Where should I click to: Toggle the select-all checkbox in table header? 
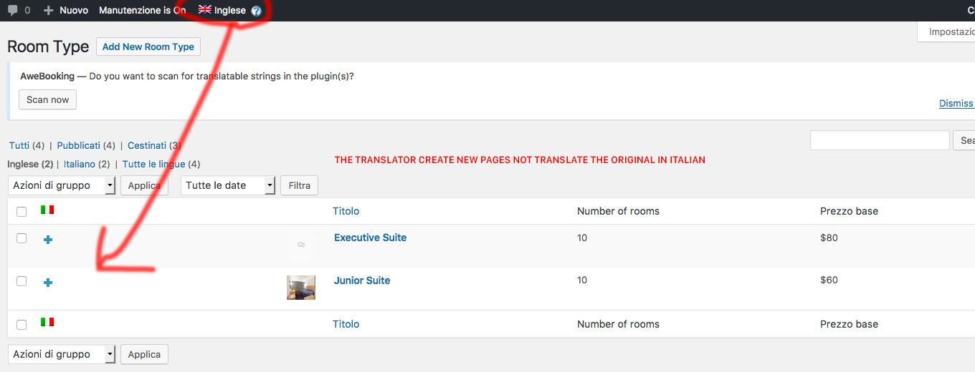point(22,212)
